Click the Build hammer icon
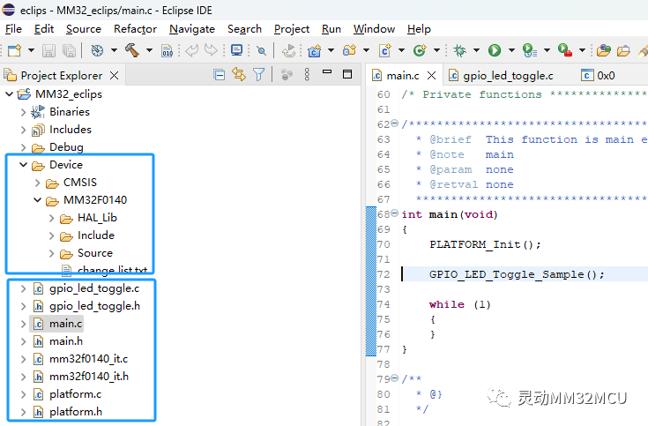648x426 pixels. coord(132,51)
